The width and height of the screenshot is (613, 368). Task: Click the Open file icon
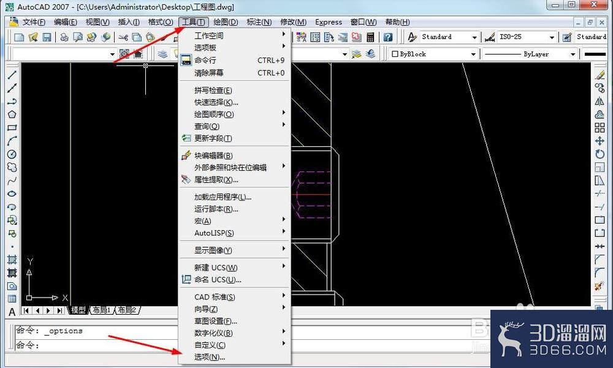pos(33,37)
